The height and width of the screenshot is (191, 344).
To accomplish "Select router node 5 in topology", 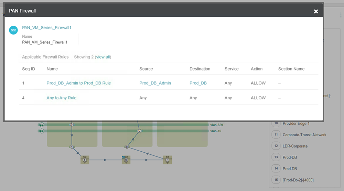I will [85, 160].
